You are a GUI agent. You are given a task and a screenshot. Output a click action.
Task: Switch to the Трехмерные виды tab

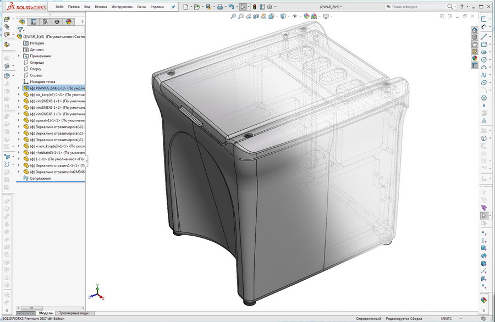(x=74, y=313)
